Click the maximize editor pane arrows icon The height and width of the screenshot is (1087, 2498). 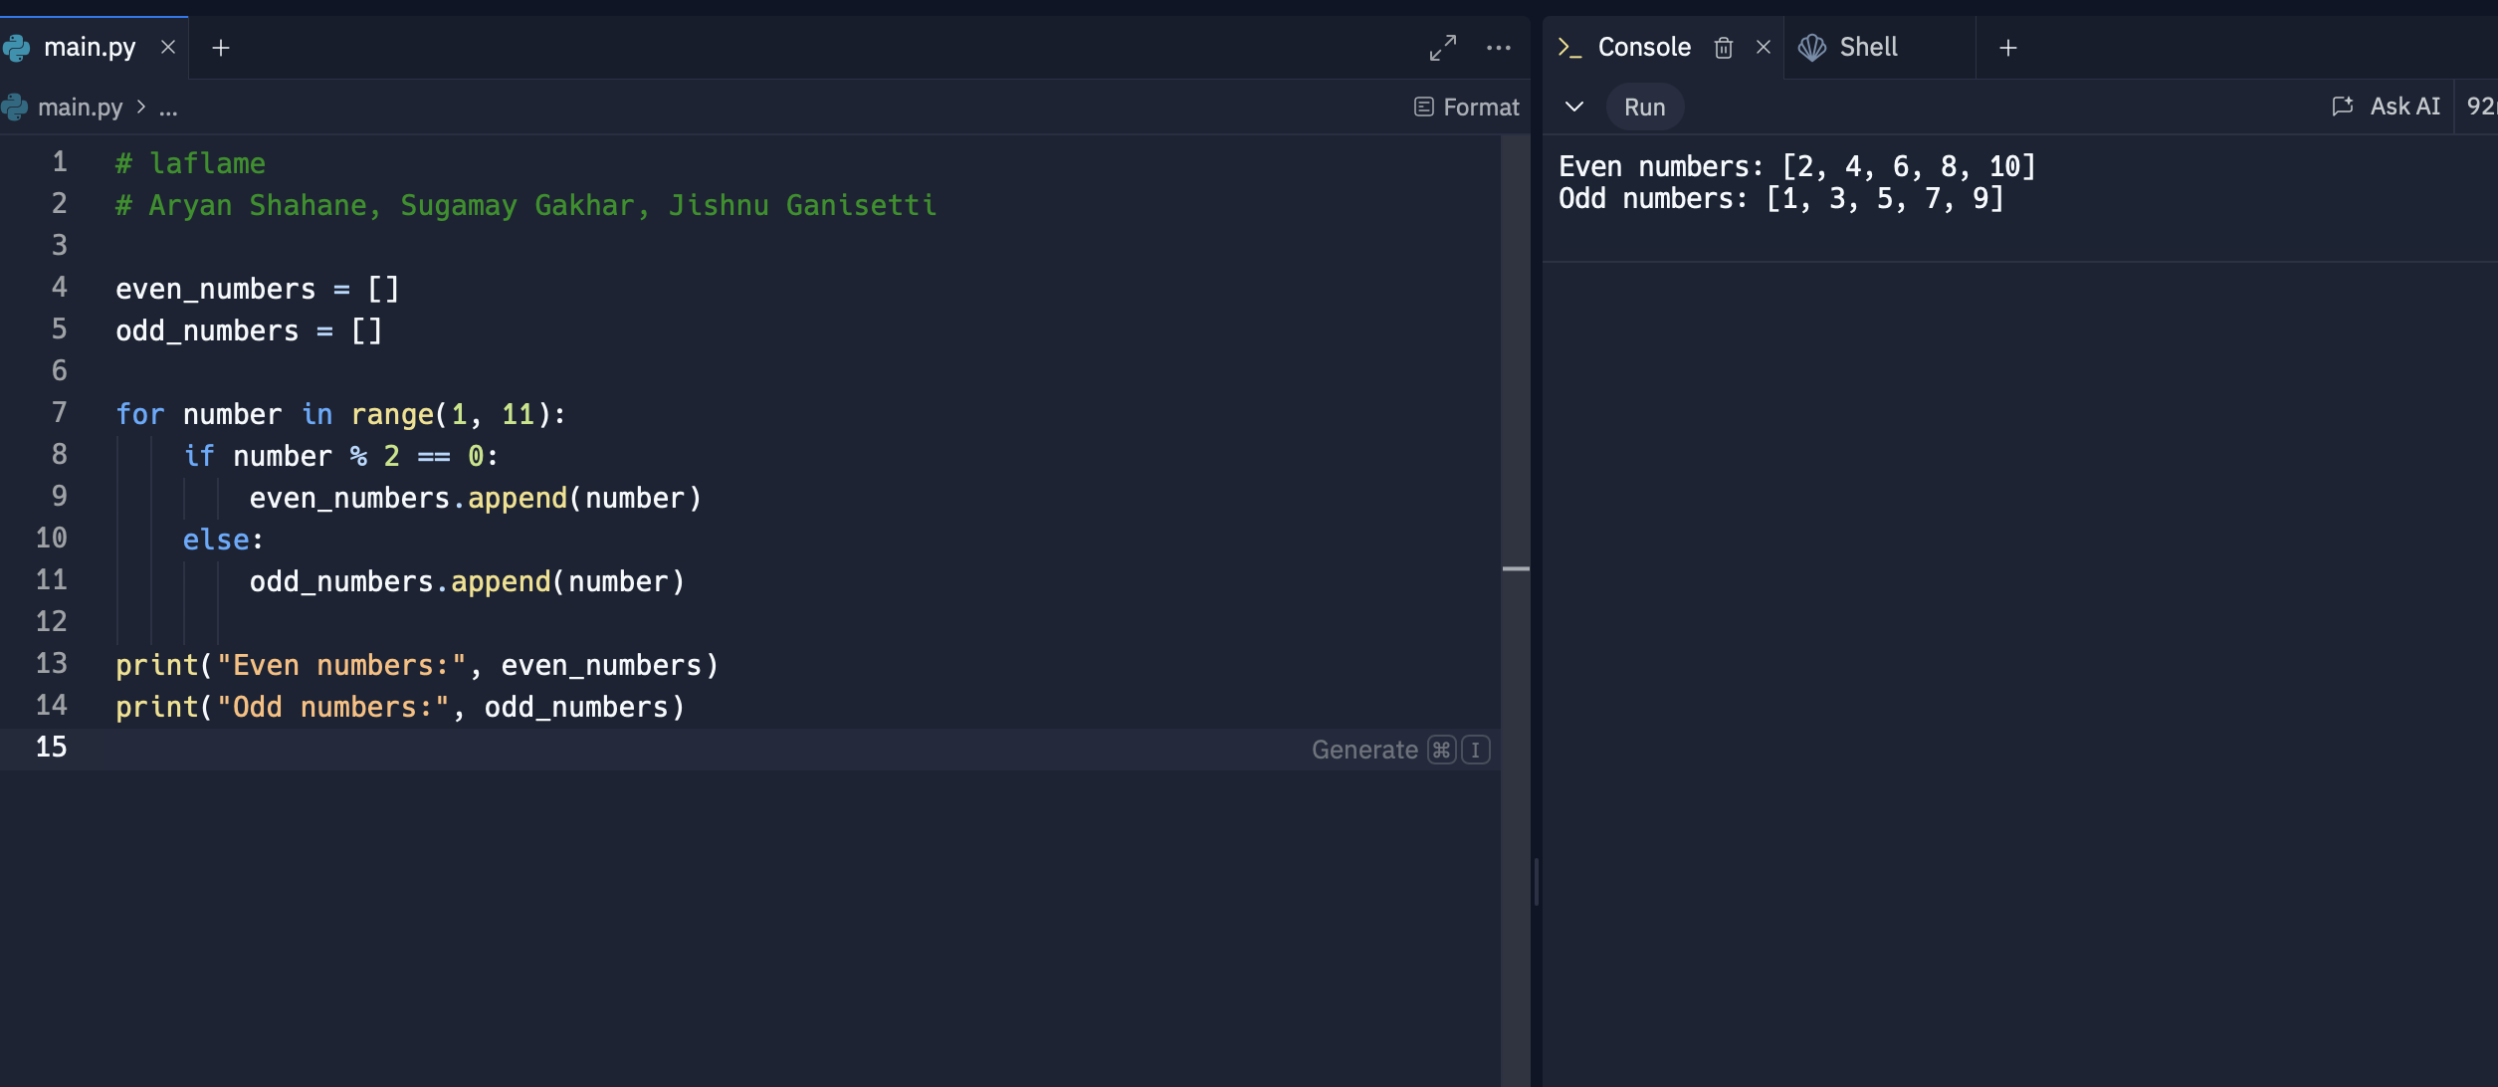click(x=1442, y=48)
